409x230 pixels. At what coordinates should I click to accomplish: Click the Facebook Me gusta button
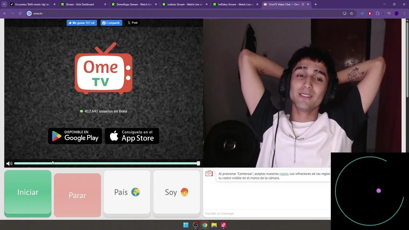(x=82, y=23)
